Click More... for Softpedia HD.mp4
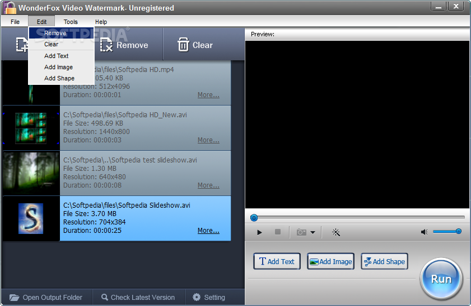 click(208, 95)
